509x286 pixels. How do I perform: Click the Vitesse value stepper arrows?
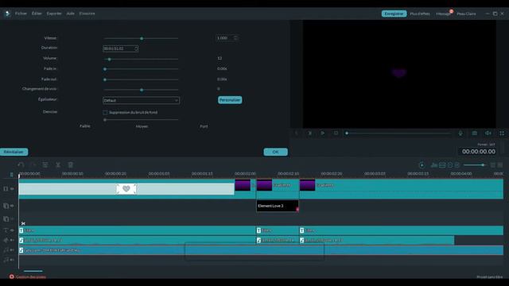pyautogui.click(x=235, y=38)
